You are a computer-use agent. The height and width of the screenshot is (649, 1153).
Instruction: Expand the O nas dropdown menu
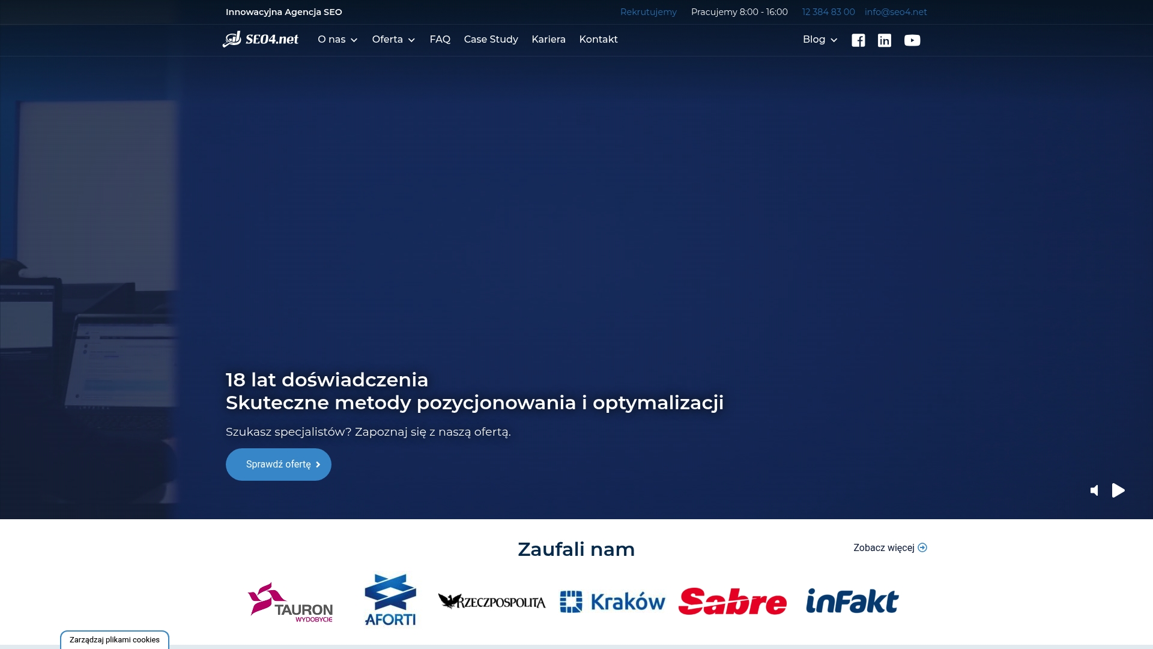click(x=337, y=40)
